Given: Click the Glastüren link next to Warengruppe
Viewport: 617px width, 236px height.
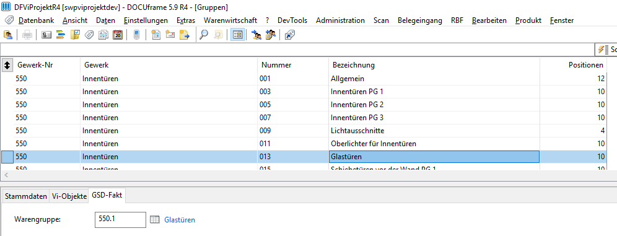Looking at the screenshot, I should pos(180,220).
